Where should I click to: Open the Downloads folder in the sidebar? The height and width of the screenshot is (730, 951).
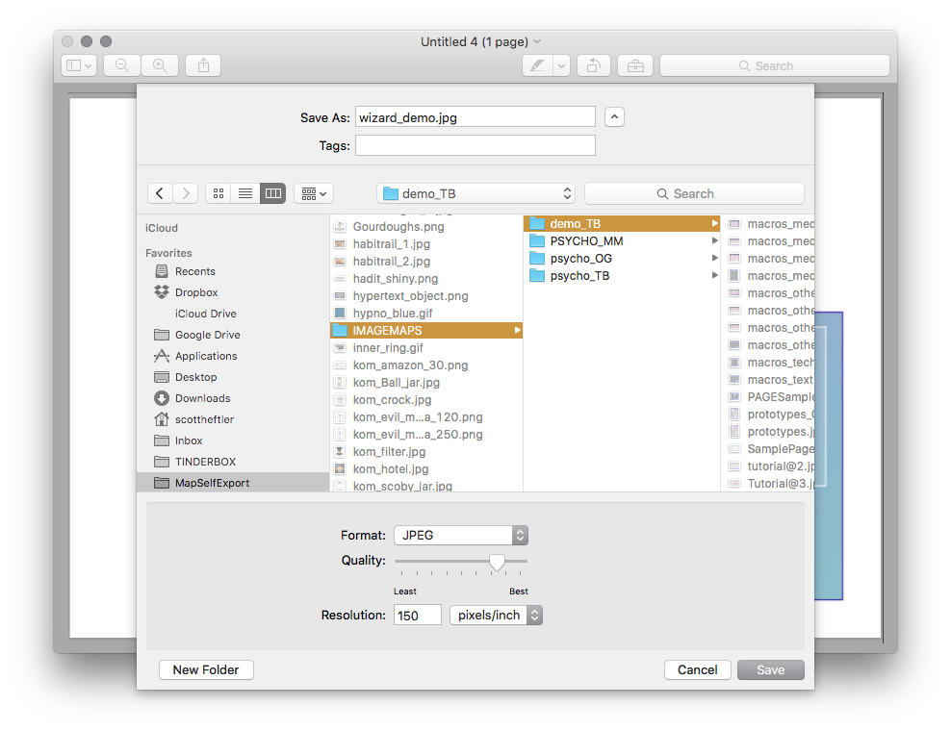[x=203, y=398]
